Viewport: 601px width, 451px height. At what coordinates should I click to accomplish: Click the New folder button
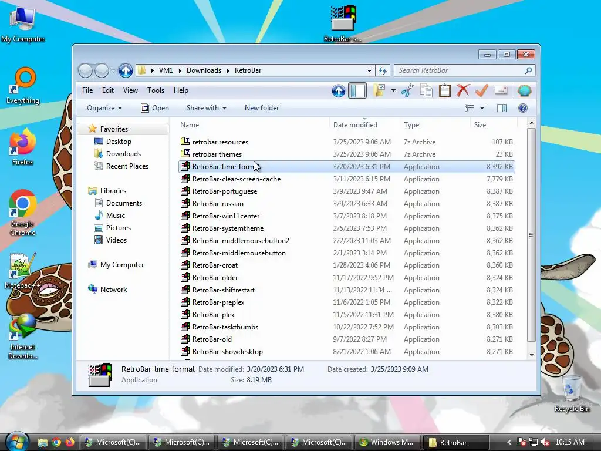262,108
